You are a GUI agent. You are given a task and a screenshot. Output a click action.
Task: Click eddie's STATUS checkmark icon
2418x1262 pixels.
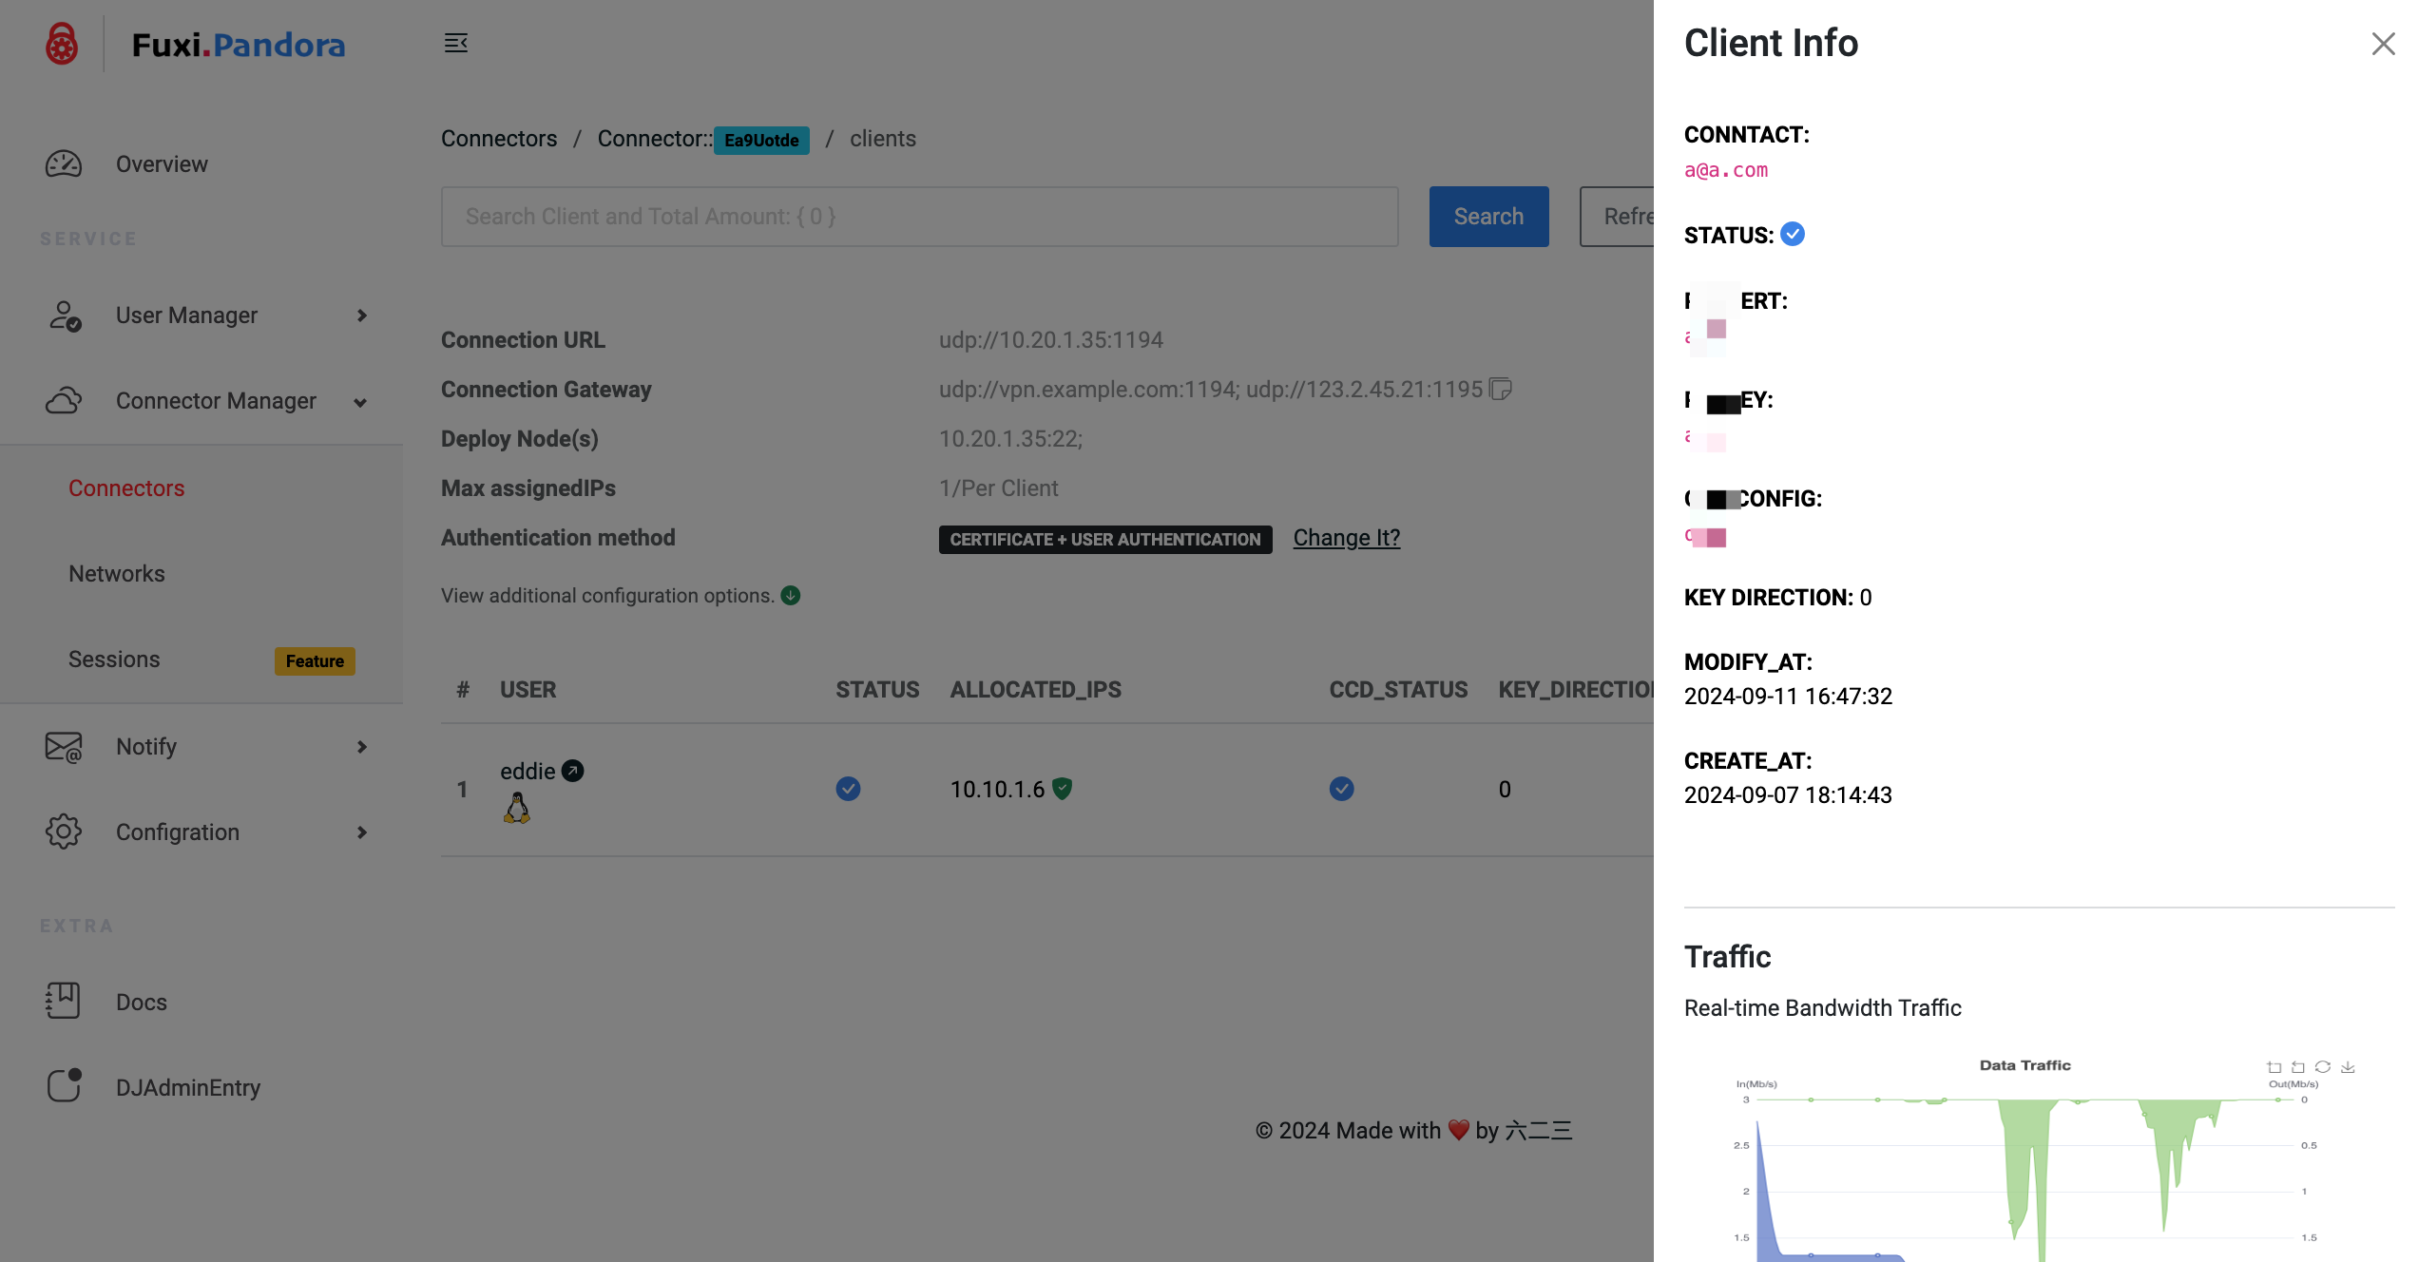[849, 789]
